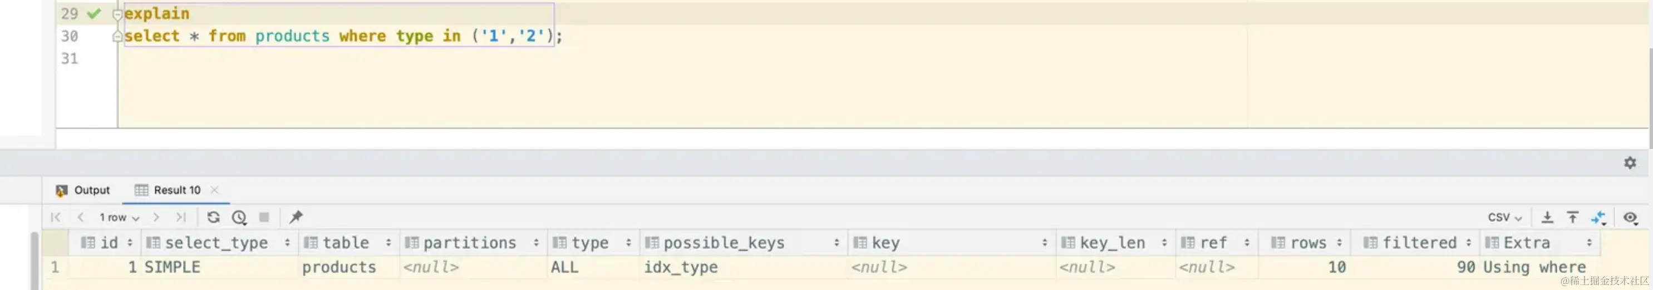Toggle the eye view options icon
This screenshot has height=290, width=1653.
point(1630,217)
